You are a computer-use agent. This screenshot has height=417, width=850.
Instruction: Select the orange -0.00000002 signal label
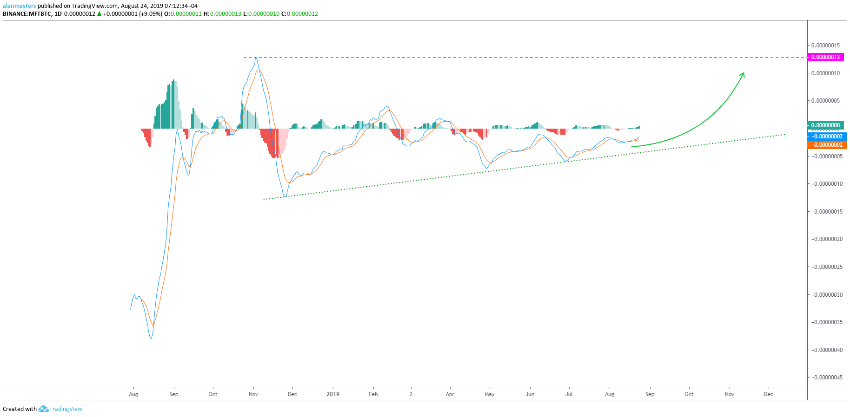pos(827,145)
